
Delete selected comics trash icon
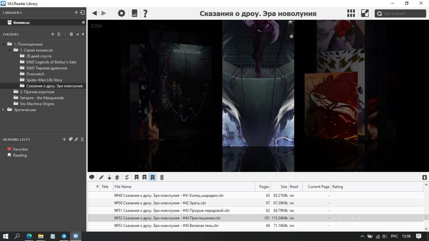pos(162,177)
